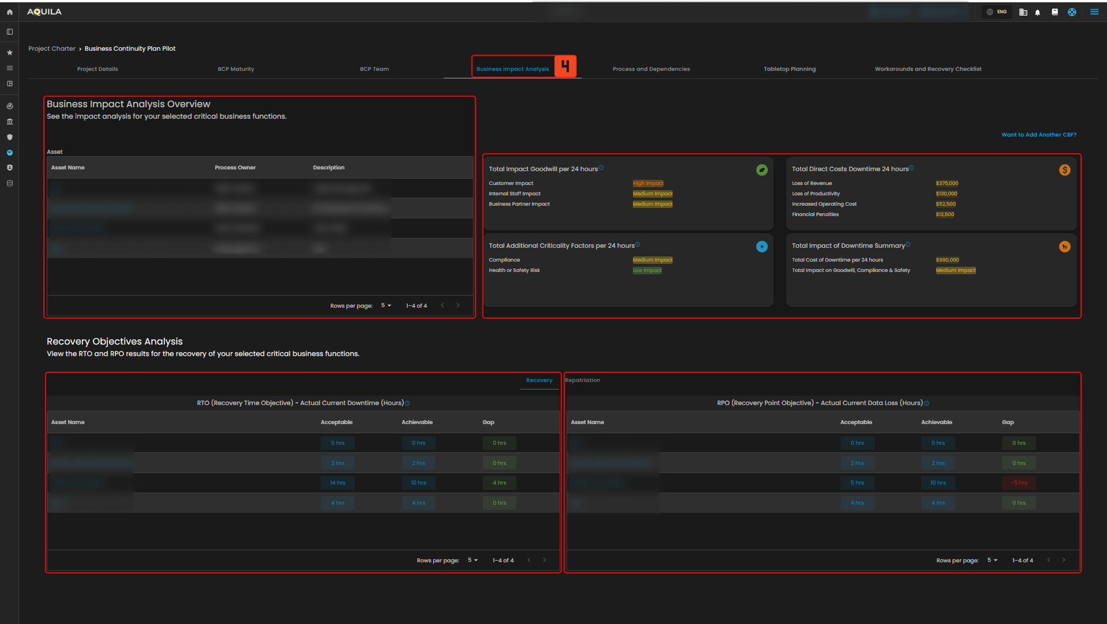Open the organization building icon in the header
This screenshot has height=624, width=1107.
tap(1023, 12)
